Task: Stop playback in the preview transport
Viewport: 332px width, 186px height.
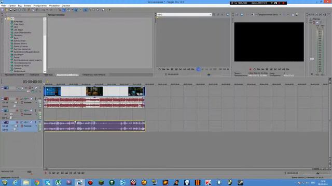Action: click(x=271, y=69)
